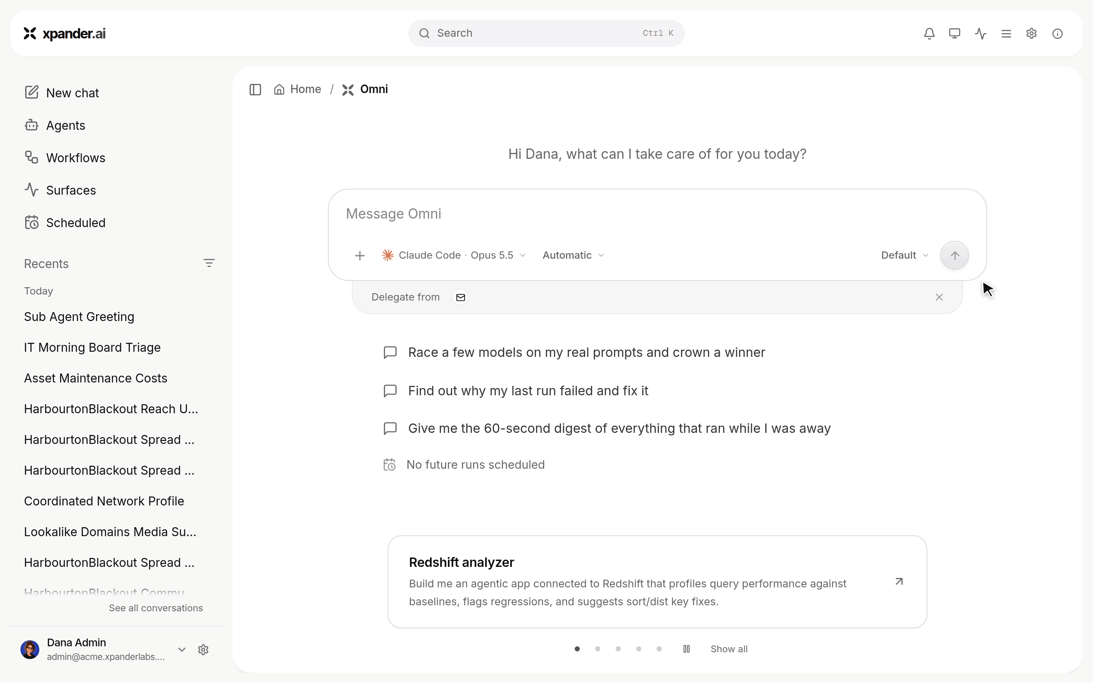Open the hamburger list icon in header
The height and width of the screenshot is (683, 1093).
pos(1006,33)
